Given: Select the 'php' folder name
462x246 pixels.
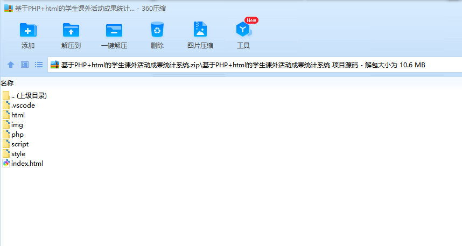Looking at the screenshot, I should coord(17,135).
